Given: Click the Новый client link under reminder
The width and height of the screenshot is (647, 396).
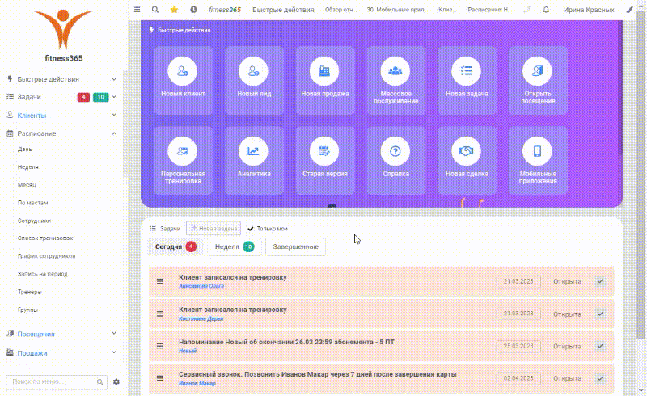Looking at the screenshot, I should tap(188, 351).
